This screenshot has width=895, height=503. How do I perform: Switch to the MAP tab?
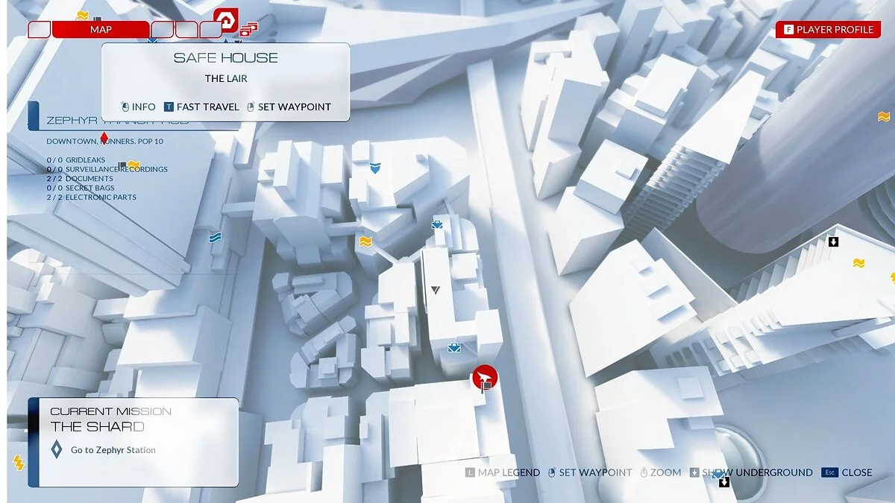[x=101, y=29]
